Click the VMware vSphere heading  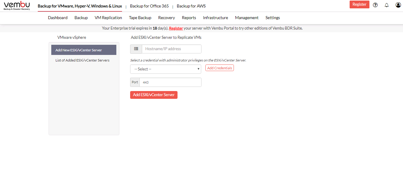coord(72,38)
